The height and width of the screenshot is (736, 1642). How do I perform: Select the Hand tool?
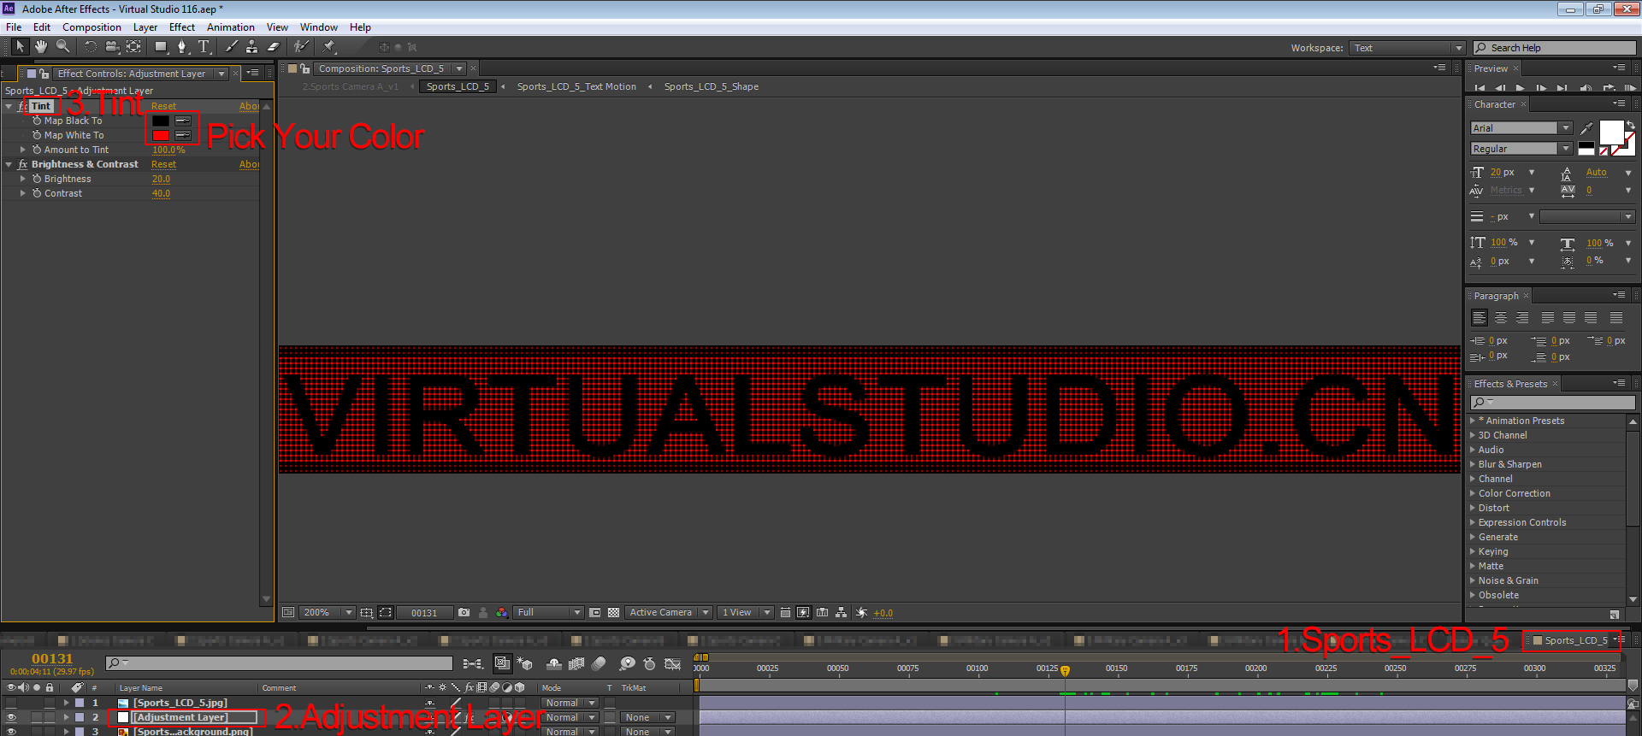[x=41, y=46]
